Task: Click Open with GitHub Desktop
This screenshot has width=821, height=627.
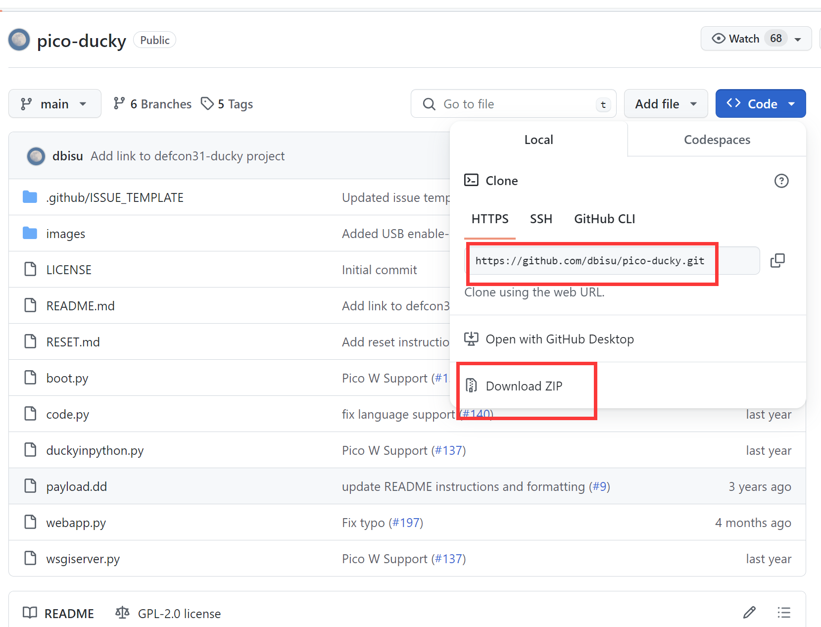Action: coord(560,339)
